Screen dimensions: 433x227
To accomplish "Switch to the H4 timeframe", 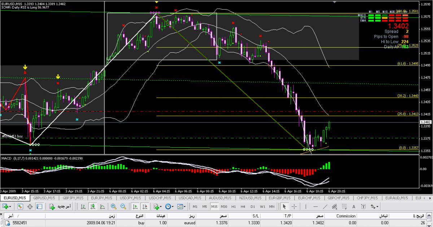I will coord(243,206).
